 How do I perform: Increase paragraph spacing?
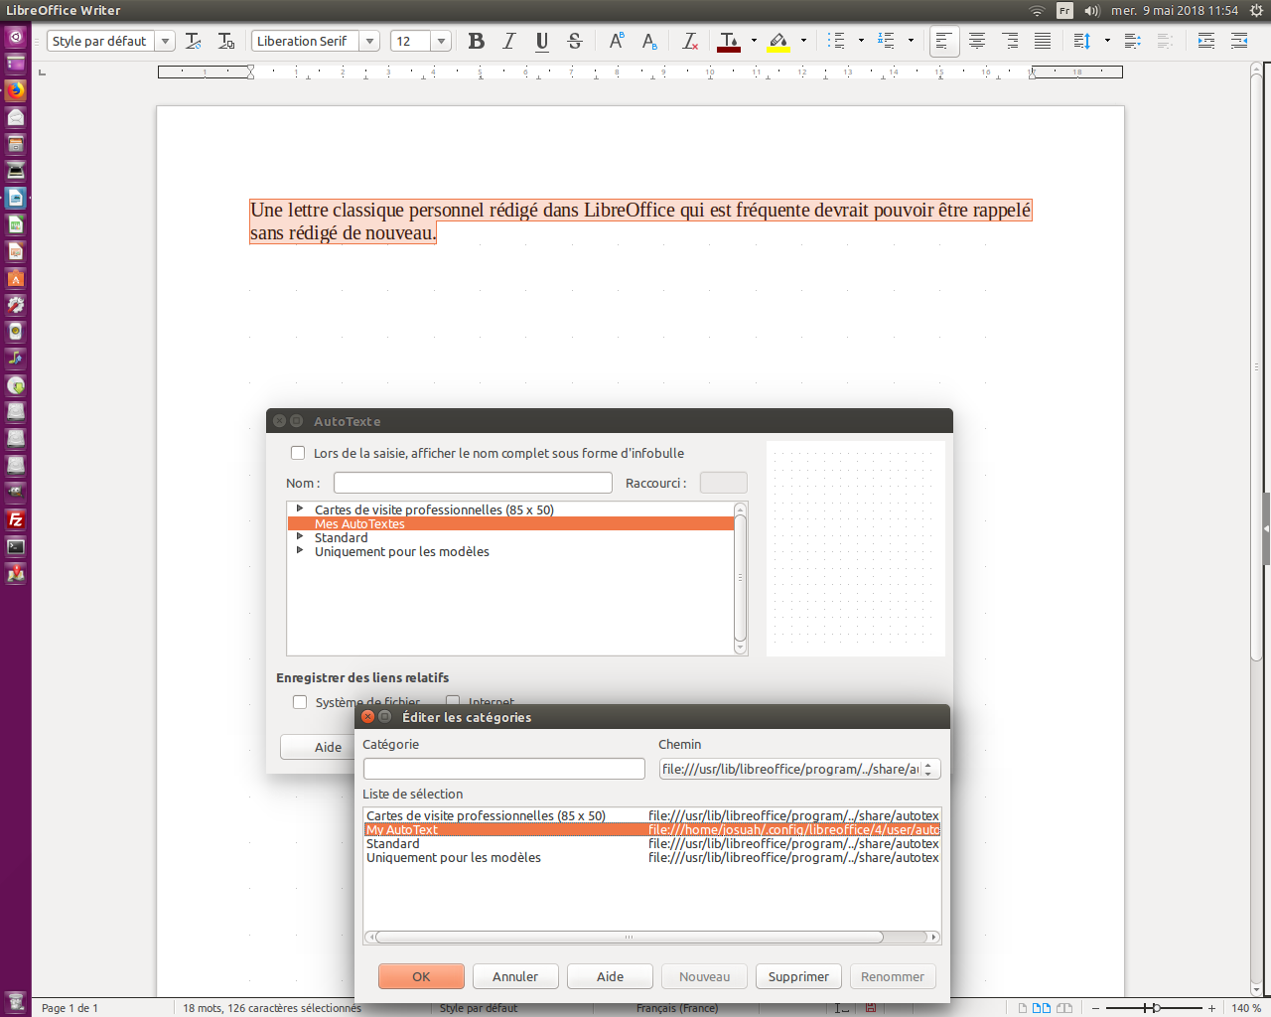pyautogui.click(x=1133, y=41)
